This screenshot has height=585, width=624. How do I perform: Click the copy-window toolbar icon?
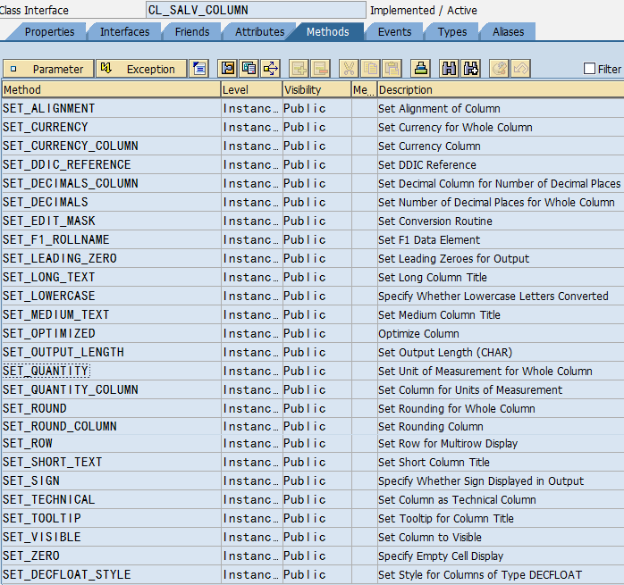(249, 69)
